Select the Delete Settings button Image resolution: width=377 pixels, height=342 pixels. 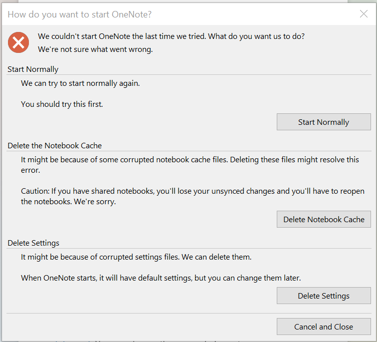(x=324, y=296)
